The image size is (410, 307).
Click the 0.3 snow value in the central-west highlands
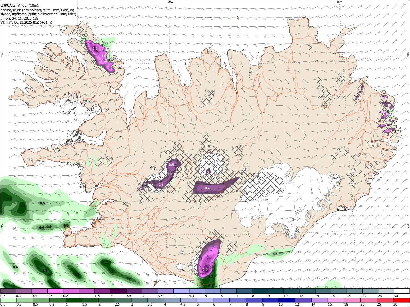click(x=170, y=174)
